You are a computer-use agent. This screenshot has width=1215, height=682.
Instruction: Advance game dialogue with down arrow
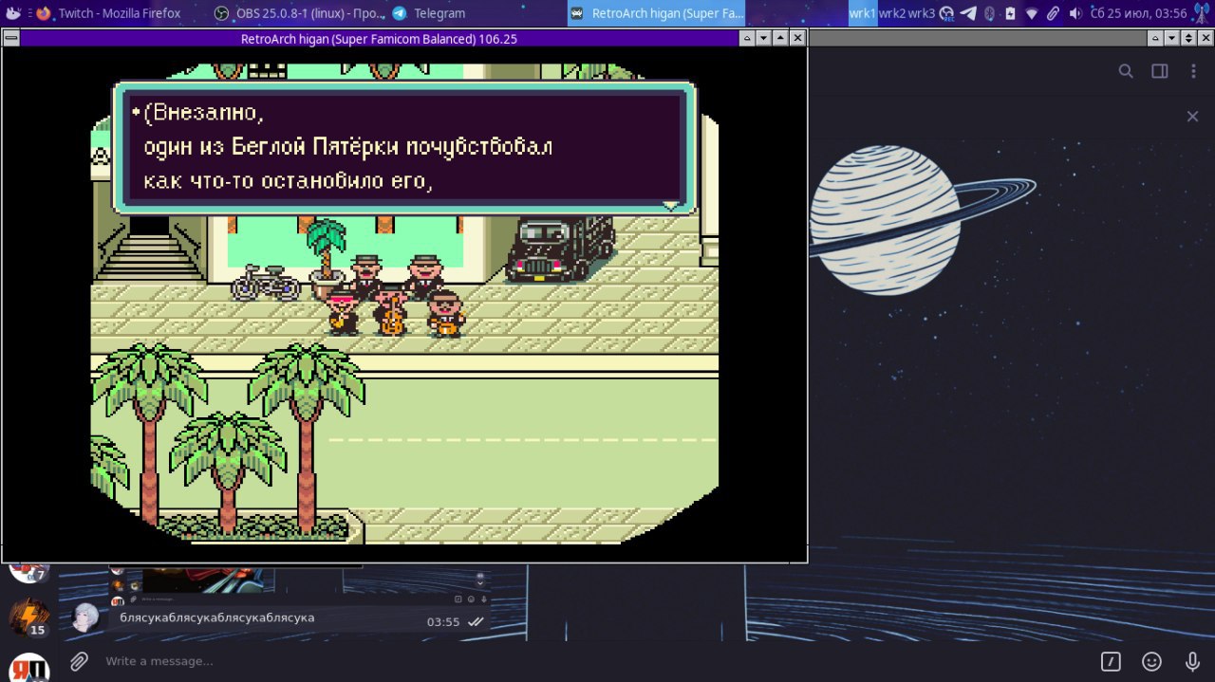[671, 205]
